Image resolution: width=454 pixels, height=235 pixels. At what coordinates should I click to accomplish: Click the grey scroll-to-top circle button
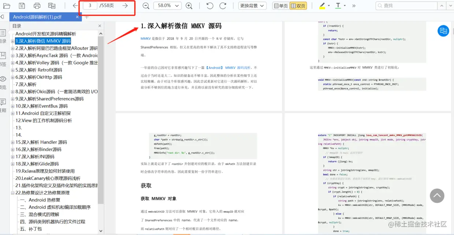[x=437, y=196]
